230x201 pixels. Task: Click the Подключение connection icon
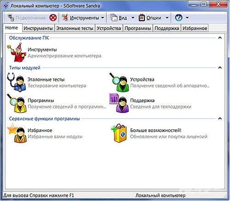pyautogui.click(x=11, y=17)
